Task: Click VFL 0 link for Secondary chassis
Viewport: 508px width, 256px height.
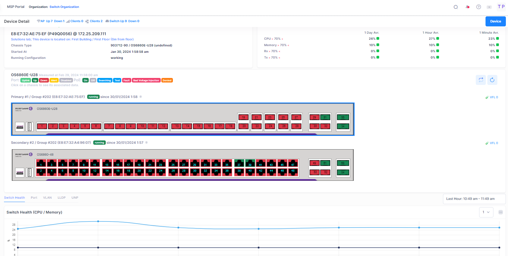Action: pyautogui.click(x=492, y=143)
